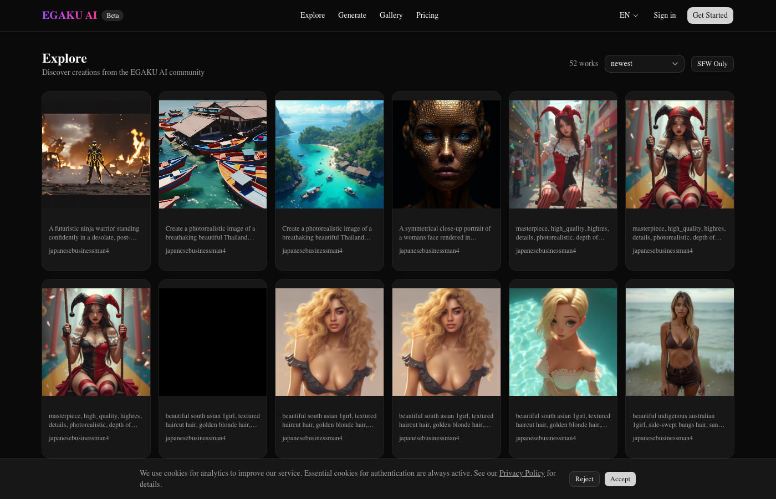Image resolution: width=776 pixels, height=499 pixels.
Task: Open the EN language dropdown
Action: pos(628,15)
